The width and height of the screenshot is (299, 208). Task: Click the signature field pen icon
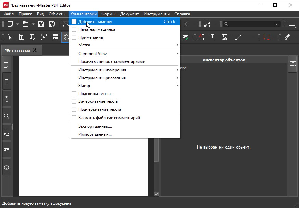point(185,37)
